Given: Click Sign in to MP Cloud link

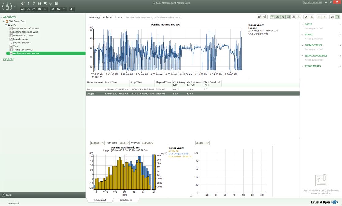Looking at the screenshot, I should (x=312, y=2).
